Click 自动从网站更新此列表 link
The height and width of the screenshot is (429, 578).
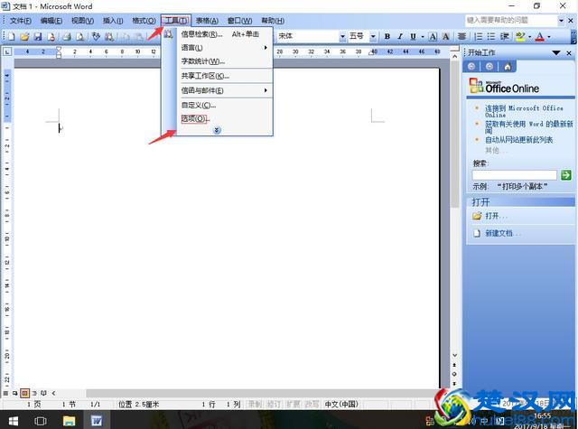[x=518, y=140]
